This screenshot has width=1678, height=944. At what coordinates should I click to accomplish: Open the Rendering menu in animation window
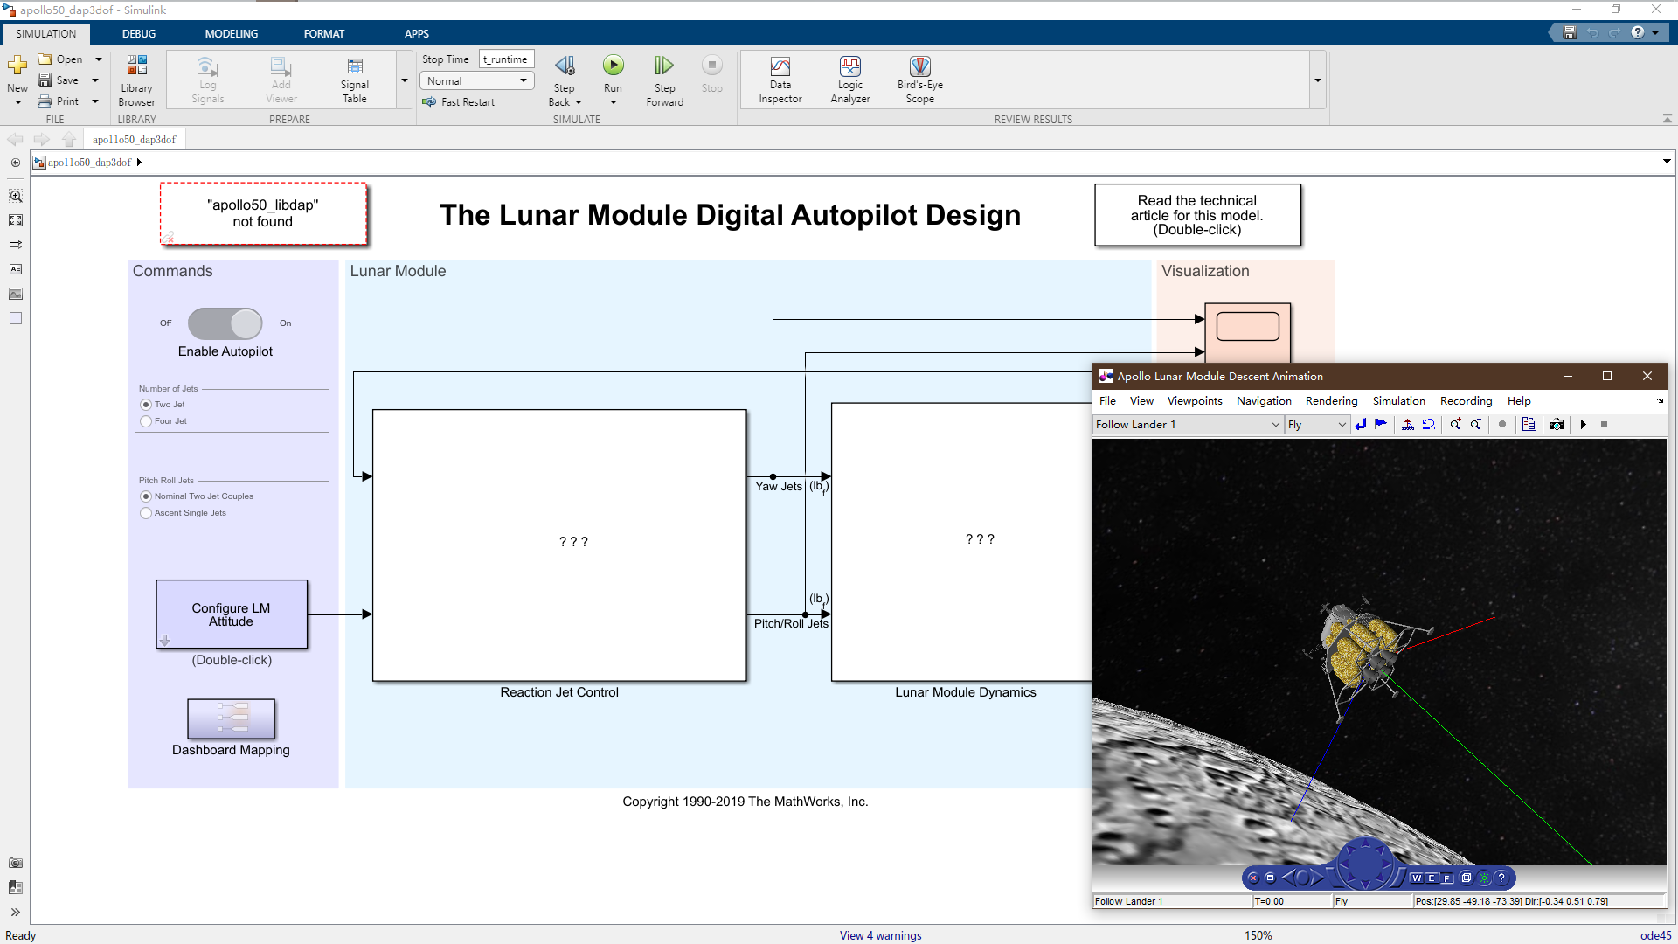coord(1331,401)
